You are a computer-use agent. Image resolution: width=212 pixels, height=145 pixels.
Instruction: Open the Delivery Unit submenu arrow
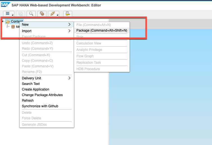[x=69, y=78]
